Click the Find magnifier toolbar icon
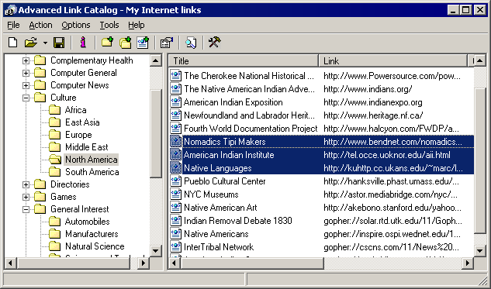 (x=191, y=42)
